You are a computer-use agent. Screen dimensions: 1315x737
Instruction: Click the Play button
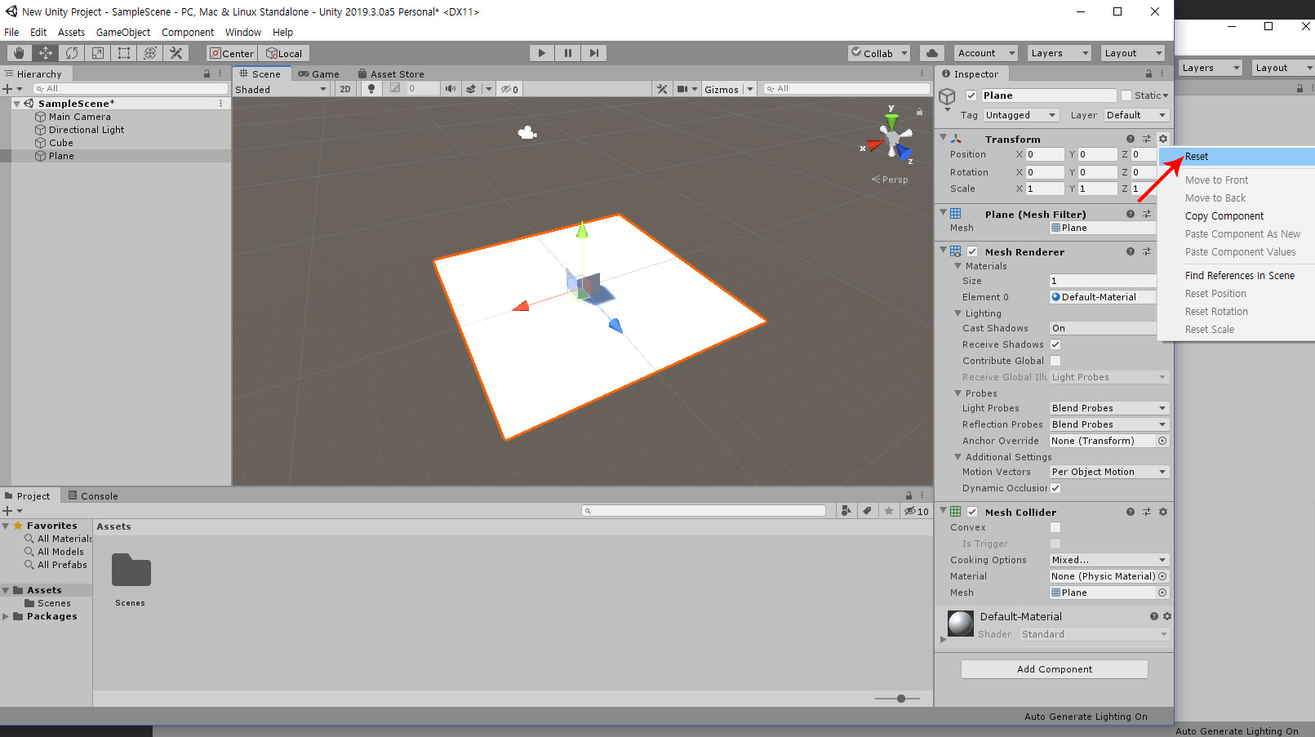[x=541, y=53]
